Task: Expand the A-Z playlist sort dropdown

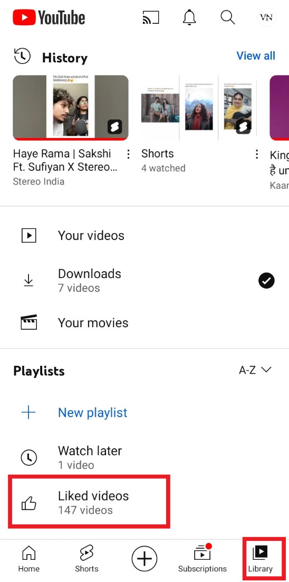Action: [255, 370]
